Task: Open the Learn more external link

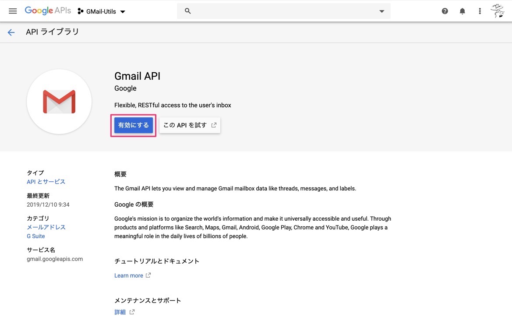Action: (x=128, y=275)
